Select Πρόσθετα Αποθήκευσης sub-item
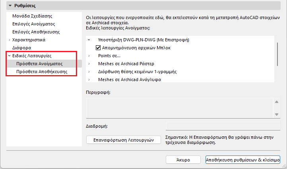Image resolution: width=287 pixels, height=169 pixels. 41,72
